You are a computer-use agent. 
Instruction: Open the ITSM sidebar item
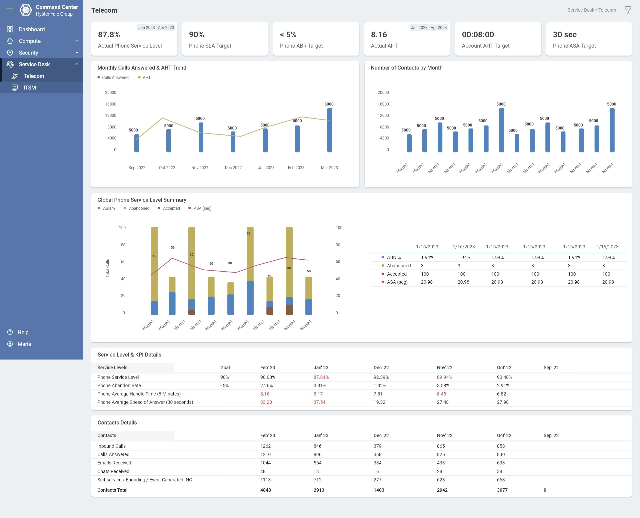point(30,88)
